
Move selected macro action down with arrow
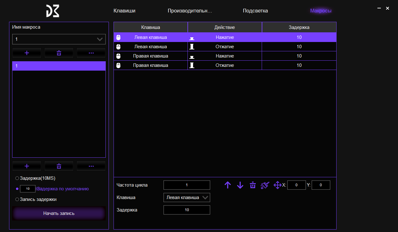[240, 185]
